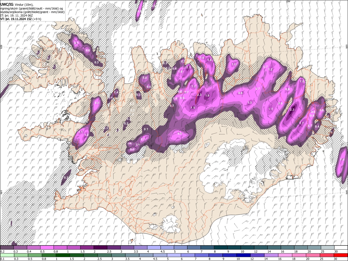Click the '2.1' precipitation value on the map
Image resolution: width=348 pixels, height=261 pixels.
[188, 67]
